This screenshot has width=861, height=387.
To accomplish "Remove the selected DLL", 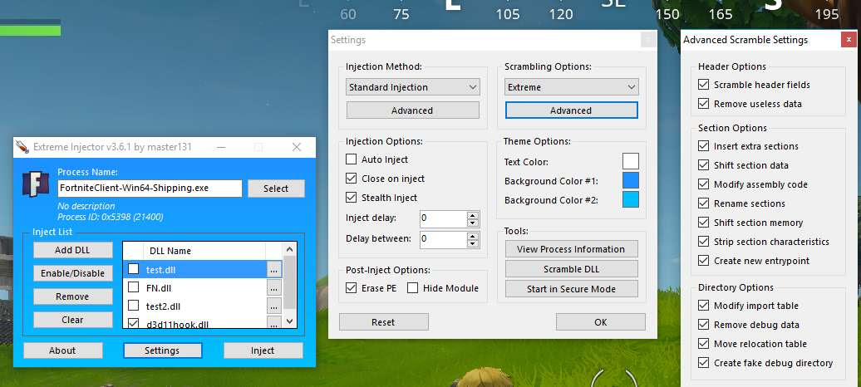I will point(72,296).
